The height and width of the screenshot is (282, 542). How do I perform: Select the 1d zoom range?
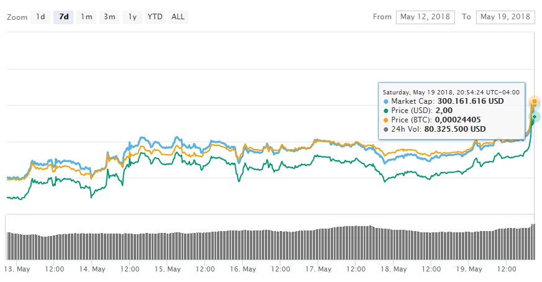pyautogui.click(x=40, y=17)
